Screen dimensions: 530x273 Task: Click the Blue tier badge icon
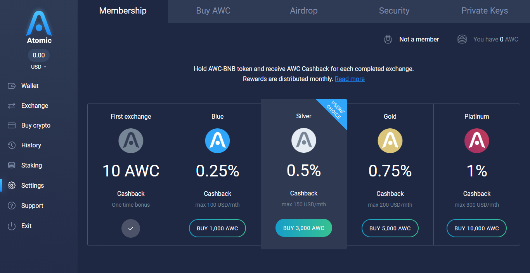tap(218, 141)
